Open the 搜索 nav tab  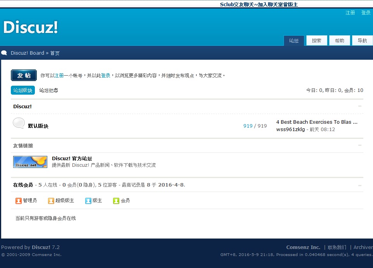pyautogui.click(x=316, y=40)
